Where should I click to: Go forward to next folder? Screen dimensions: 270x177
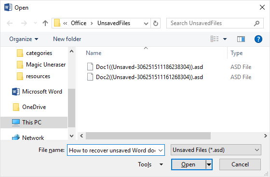coord(24,23)
